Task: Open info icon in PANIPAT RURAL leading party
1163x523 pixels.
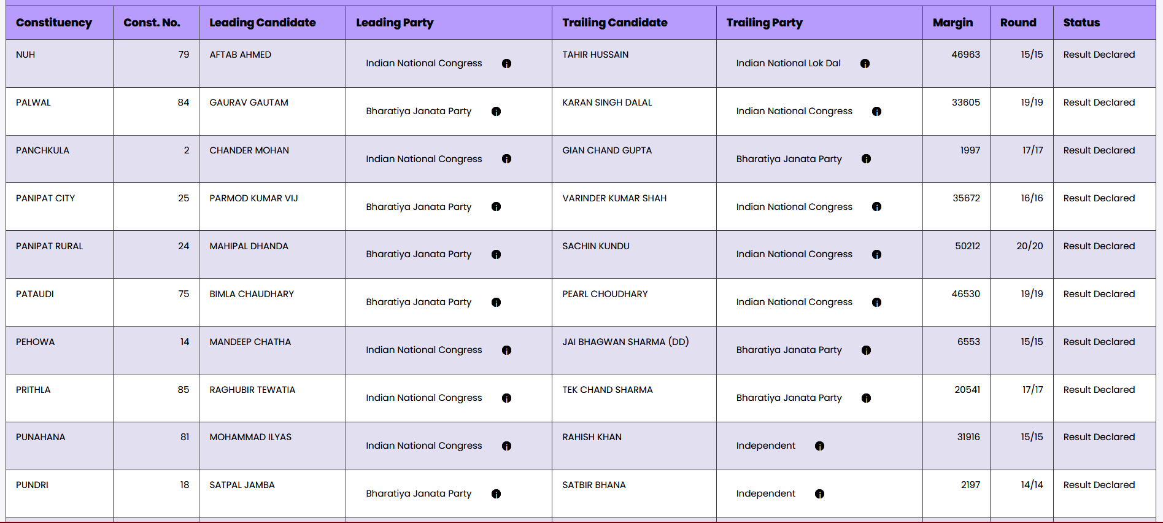Action: pos(496,255)
